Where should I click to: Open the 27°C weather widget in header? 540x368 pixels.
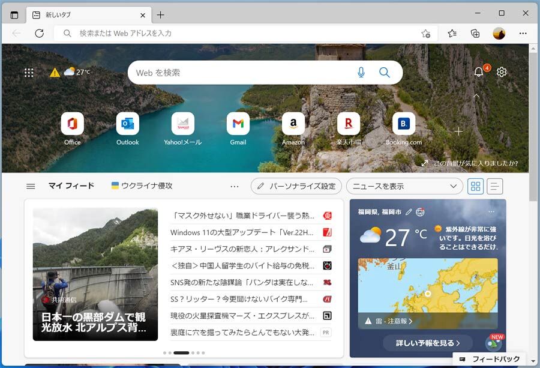77,71
